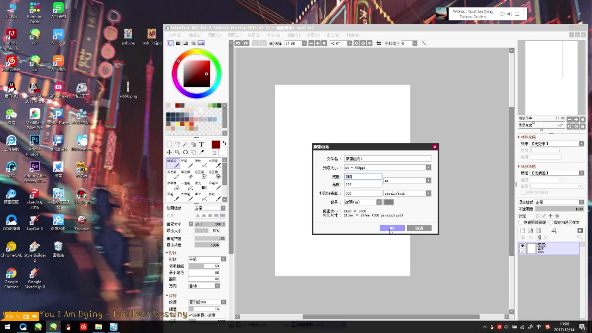Screen dimensions: 592x333
Task: Open the 预设大小 A4-300ppi dropdown
Action: coord(428,168)
